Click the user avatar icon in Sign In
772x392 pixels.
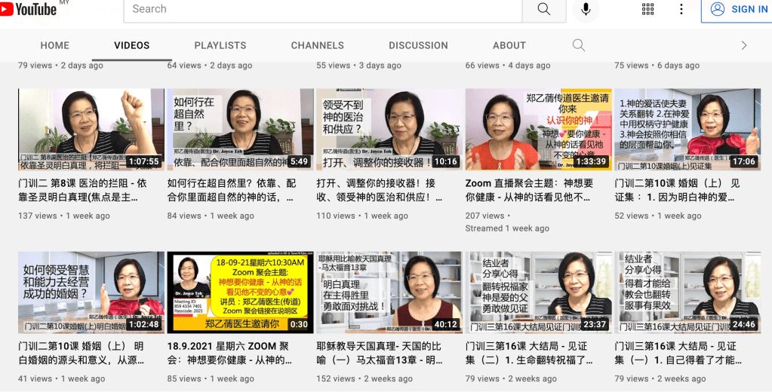click(718, 9)
